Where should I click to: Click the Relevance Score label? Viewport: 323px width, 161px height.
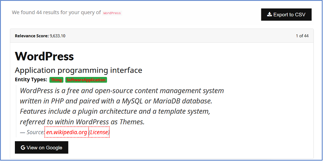(x=32, y=36)
